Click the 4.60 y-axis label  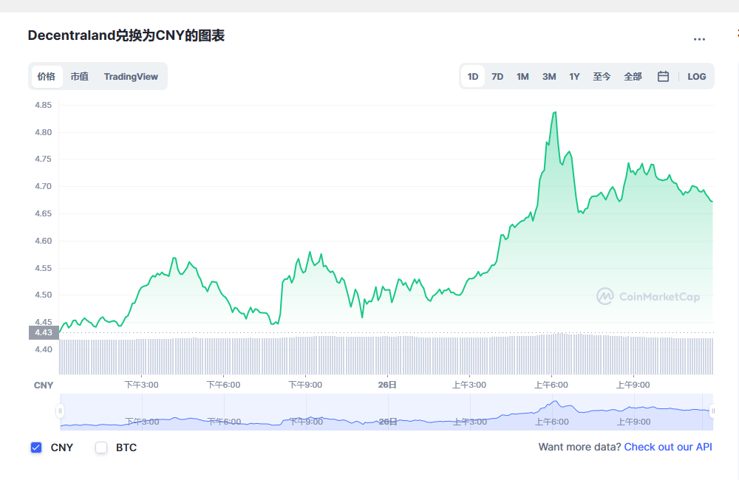[x=44, y=241]
